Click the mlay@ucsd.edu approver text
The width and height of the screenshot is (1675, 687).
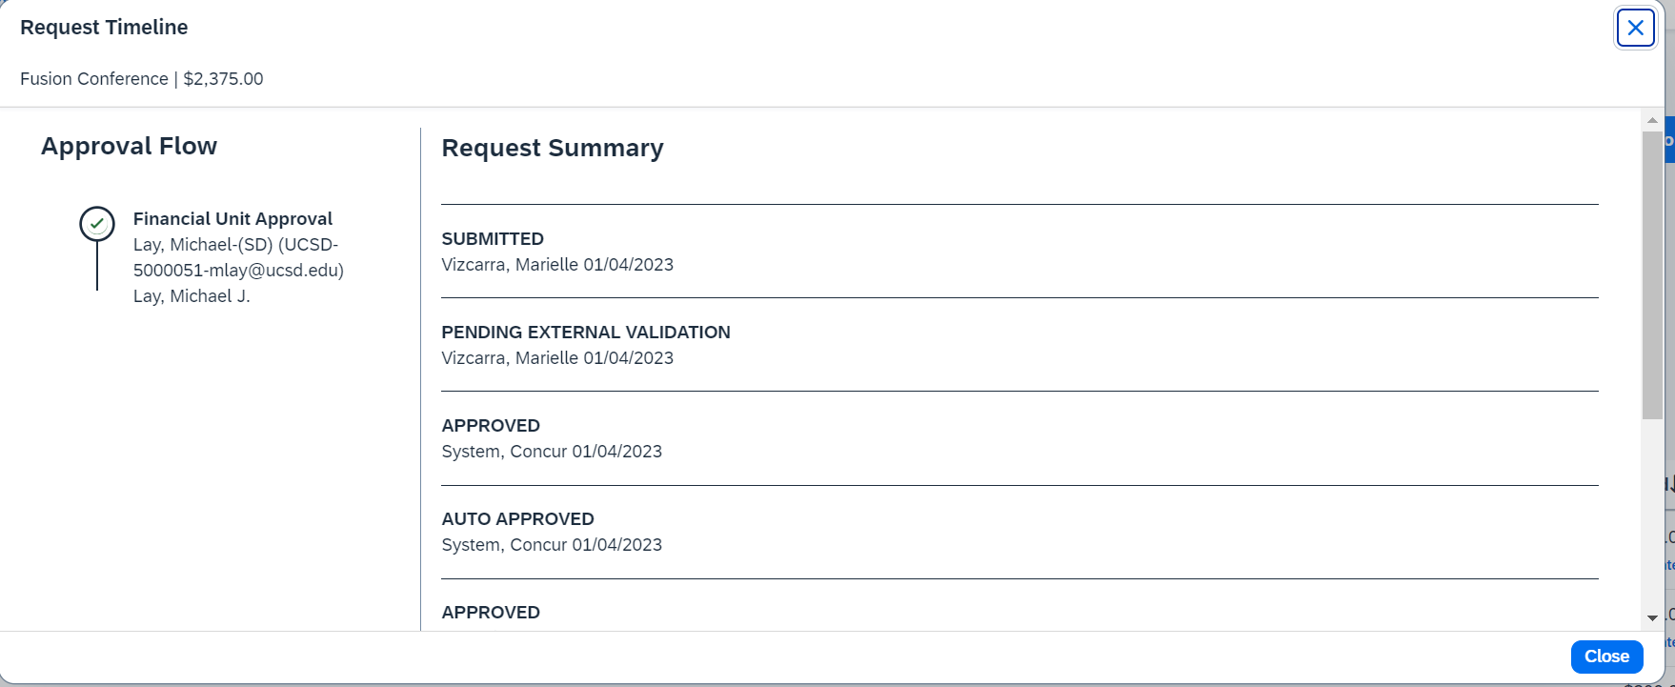(238, 271)
